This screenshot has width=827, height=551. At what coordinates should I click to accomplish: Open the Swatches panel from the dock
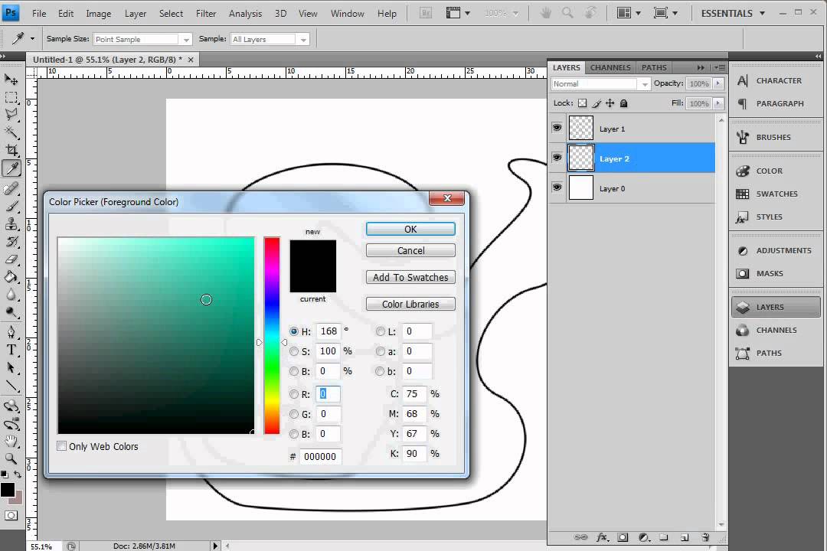click(x=775, y=194)
